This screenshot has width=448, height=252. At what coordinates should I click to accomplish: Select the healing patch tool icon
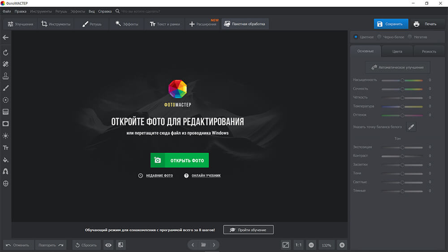[x=5, y=64]
